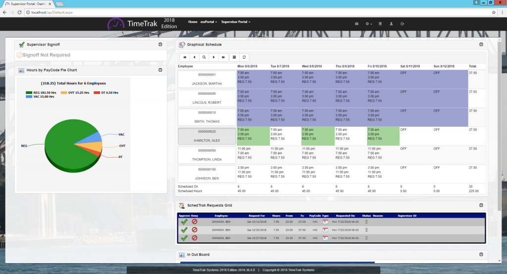Collapse the Supervisor Signoff panel
Screen dimensions: 507x274
point(160,44)
